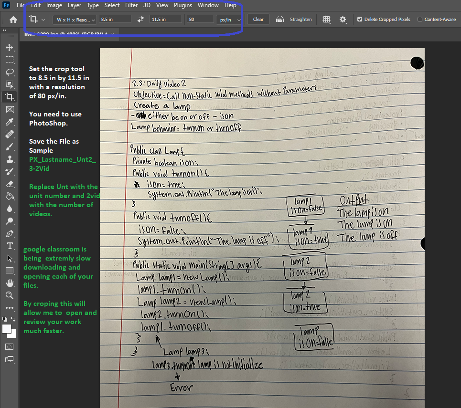Open the W x H x Resolution preset dropdown
This screenshot has width=461, height=408.
coord(75,20)
